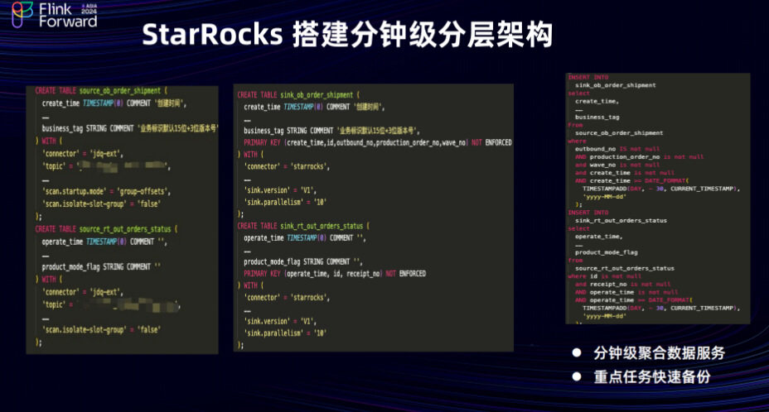Click 'CREATE TABLE source_ob_order_shipment (' line
This screenshot has width=769, height=412.
tap(101, 91)
